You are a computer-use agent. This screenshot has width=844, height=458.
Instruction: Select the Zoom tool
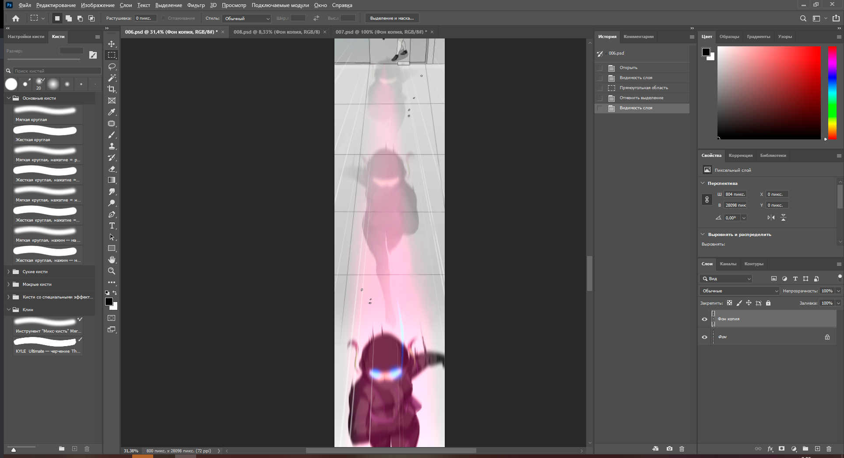point(112,271)
